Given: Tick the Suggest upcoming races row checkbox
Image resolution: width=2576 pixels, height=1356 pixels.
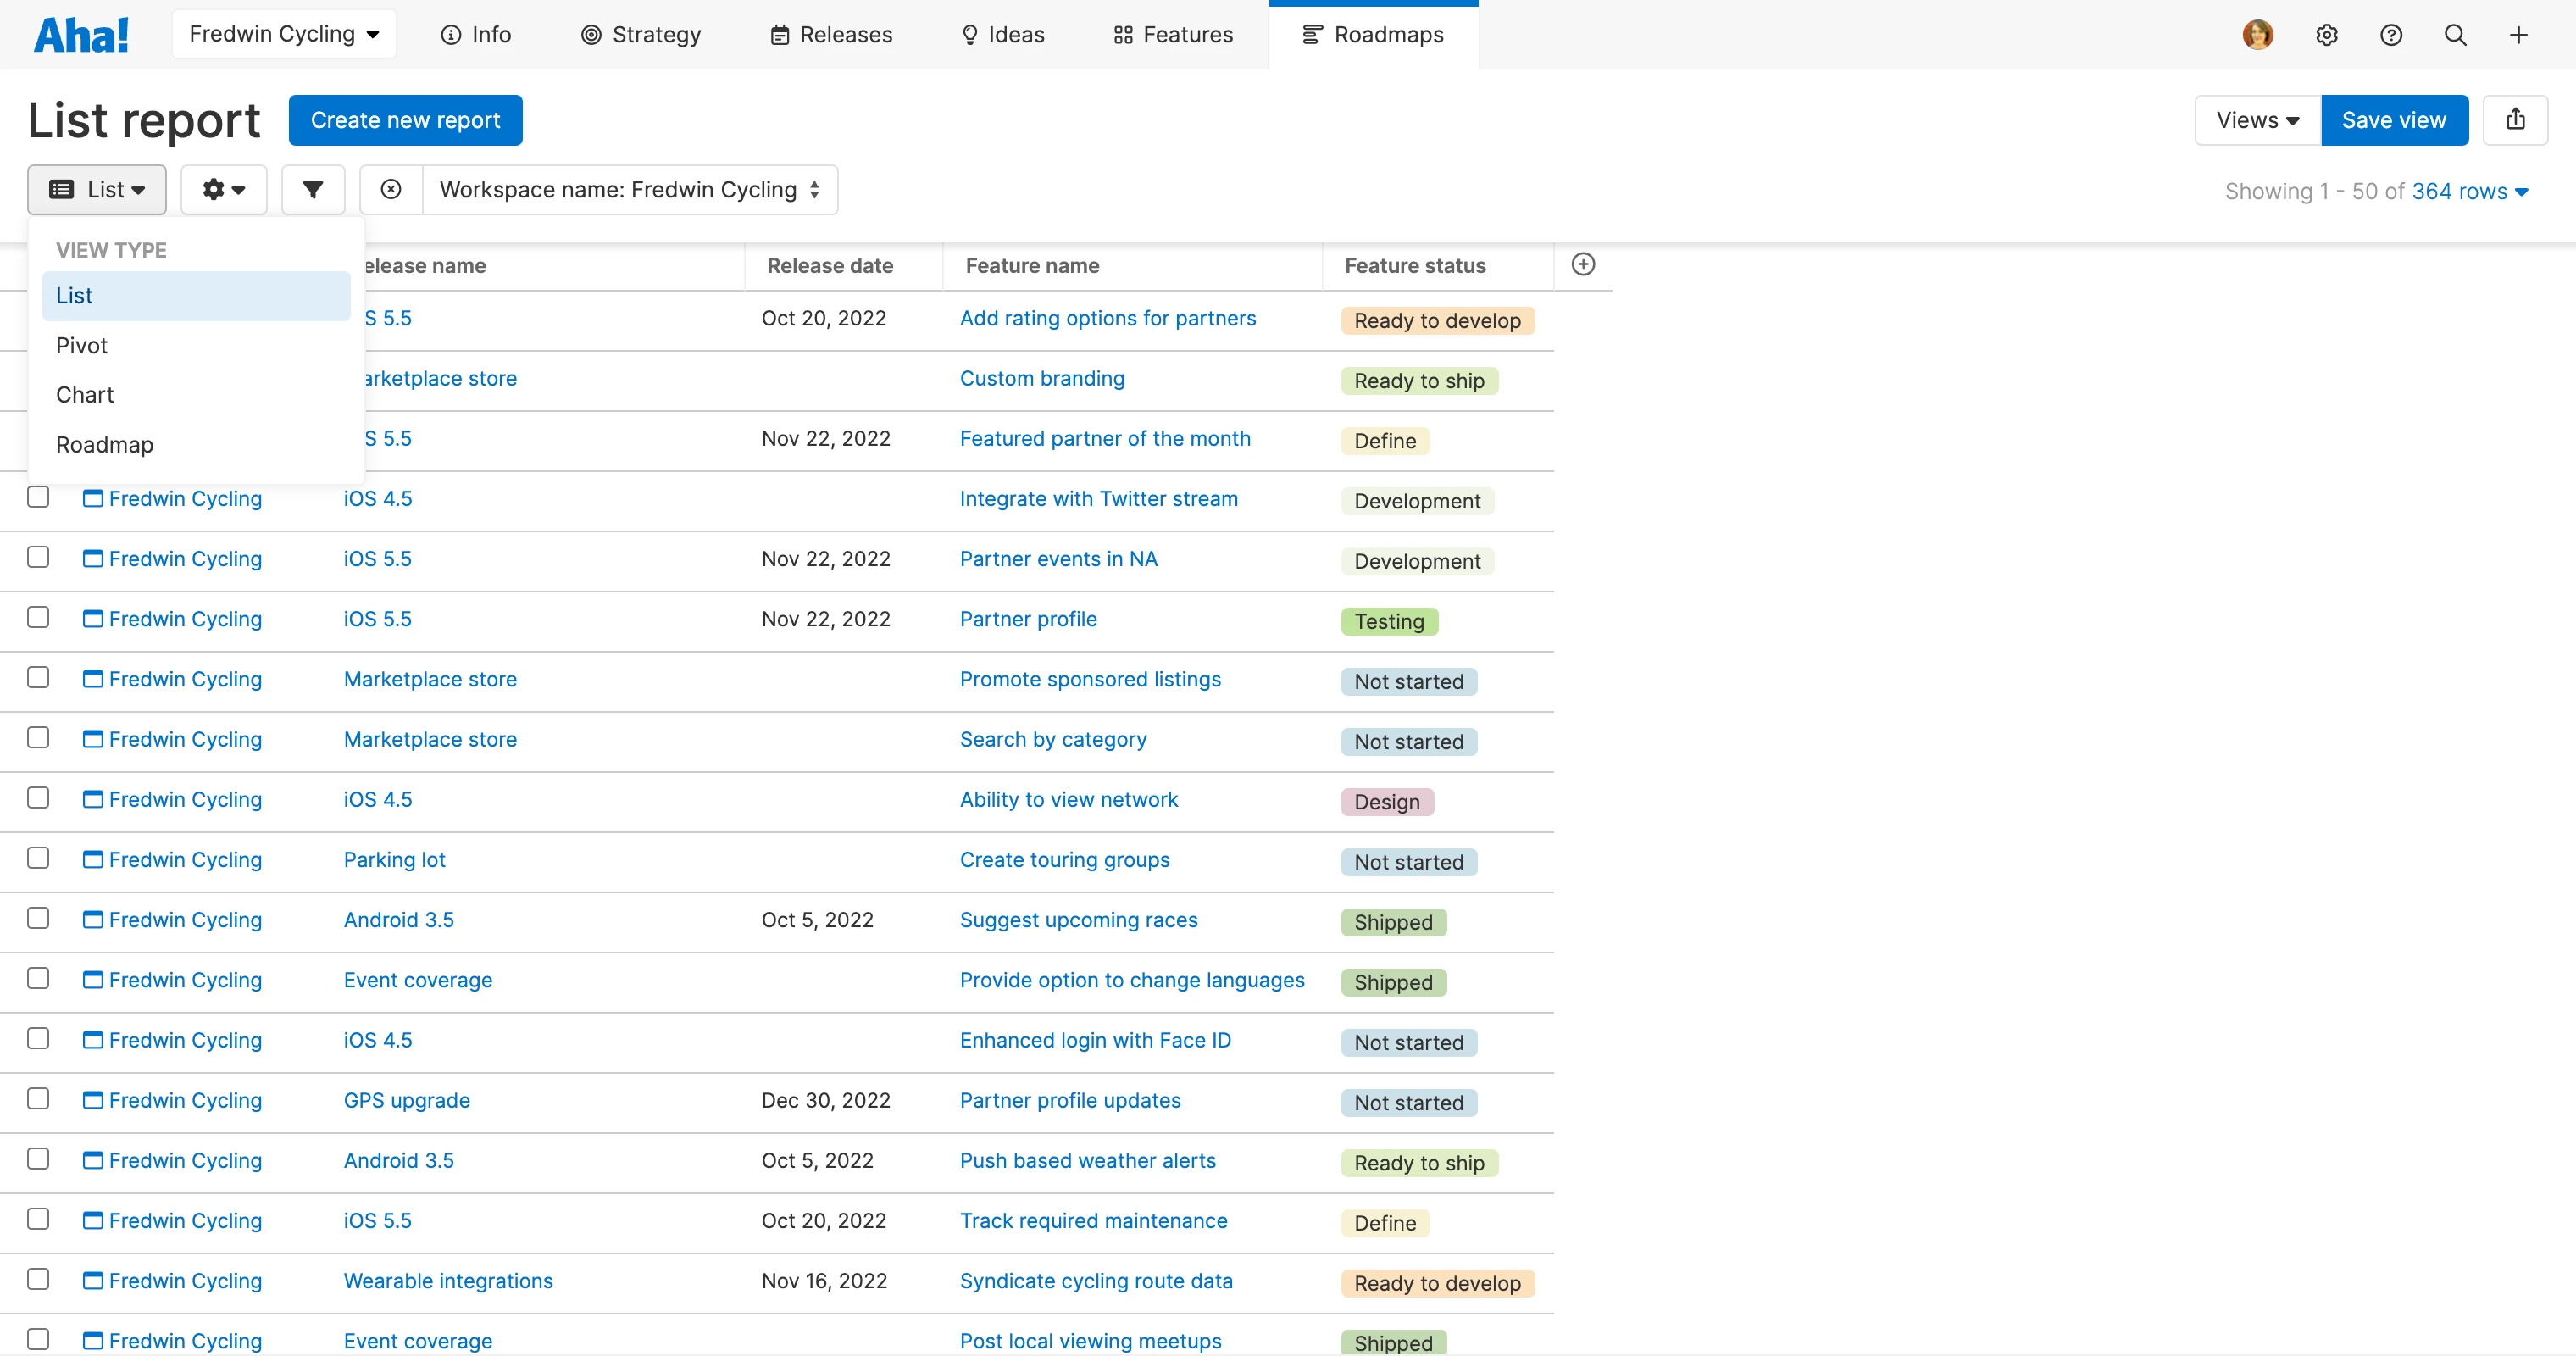Looking at the screenshot, I should pyautogui.click(x=38, y=918).
